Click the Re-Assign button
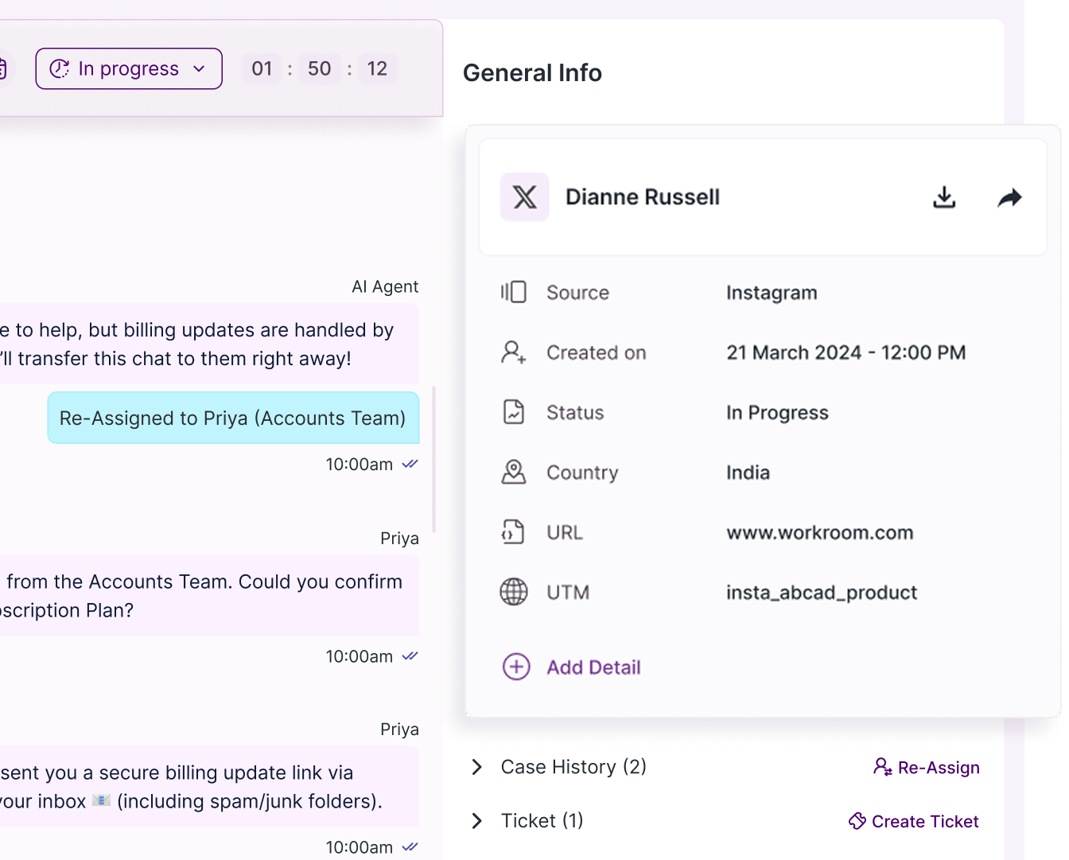 (927, 768)
